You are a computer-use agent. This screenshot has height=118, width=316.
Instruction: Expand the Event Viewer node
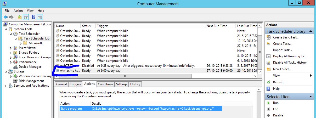11,48
